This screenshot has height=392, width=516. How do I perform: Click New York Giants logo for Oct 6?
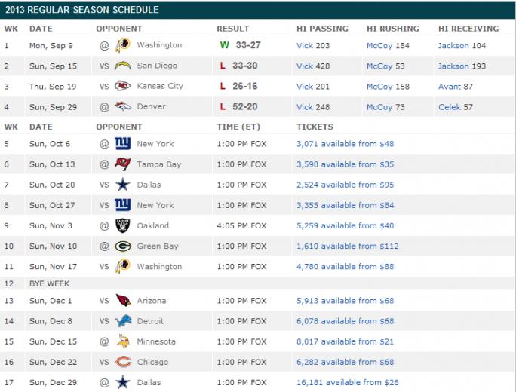point(123,144)
